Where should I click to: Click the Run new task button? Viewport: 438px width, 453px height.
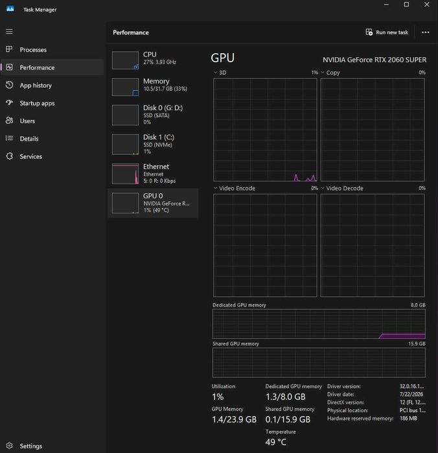[387, 32]
